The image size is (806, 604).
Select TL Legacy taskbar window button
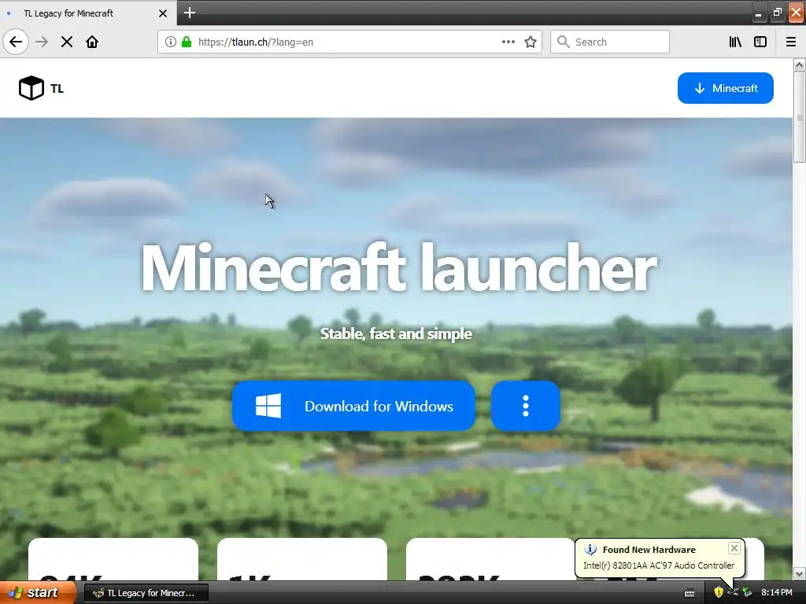click(x=146, y=593)
